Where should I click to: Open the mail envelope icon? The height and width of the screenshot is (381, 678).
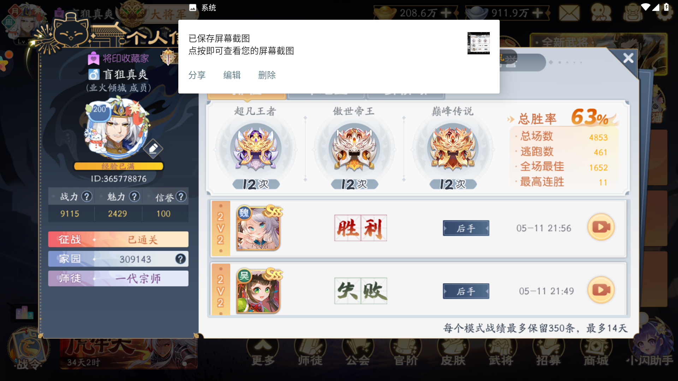(x=569, y=13)
